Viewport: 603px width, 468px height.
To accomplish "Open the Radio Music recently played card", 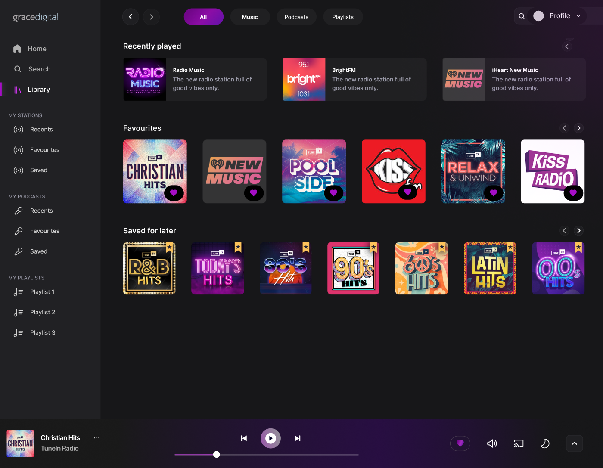I will [x=195, y=79].
